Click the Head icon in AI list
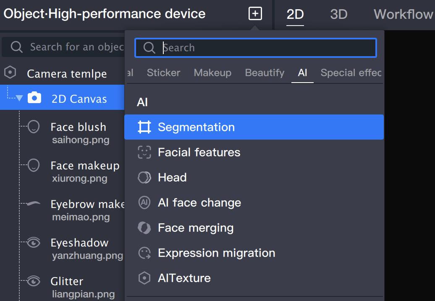Viewport: 435px width, 301px height. [x=144, y=177]
